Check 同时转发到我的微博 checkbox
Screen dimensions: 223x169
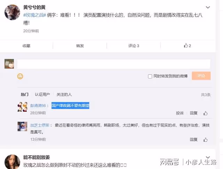[x=150, y=76]
